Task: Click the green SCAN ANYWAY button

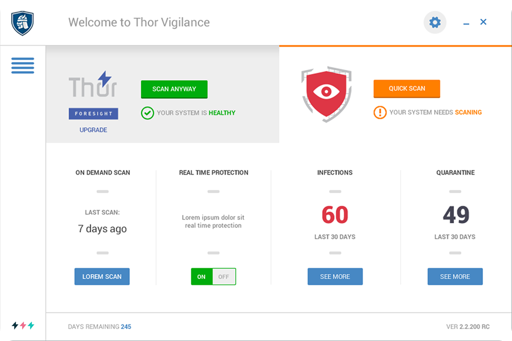Action: point(174,89)
